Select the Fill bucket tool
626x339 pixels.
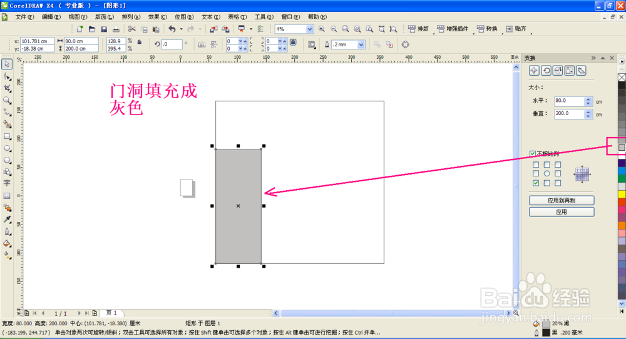(7, 243)
